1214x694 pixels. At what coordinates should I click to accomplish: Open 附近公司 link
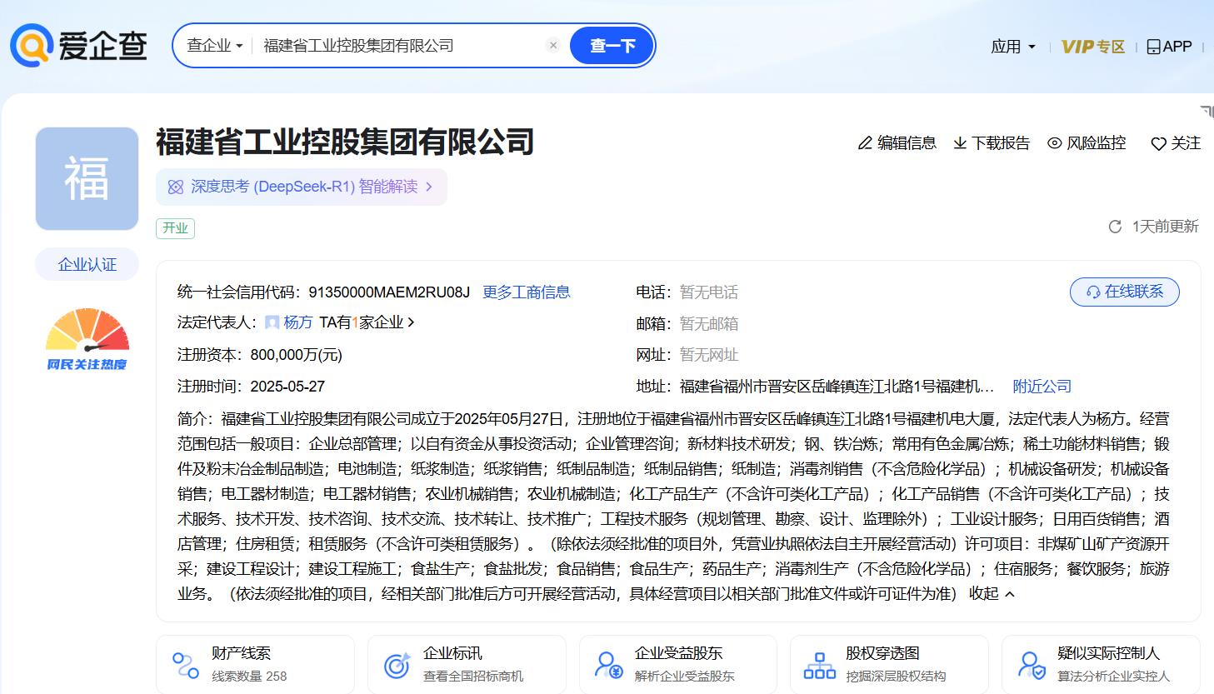click(1042, 387)
